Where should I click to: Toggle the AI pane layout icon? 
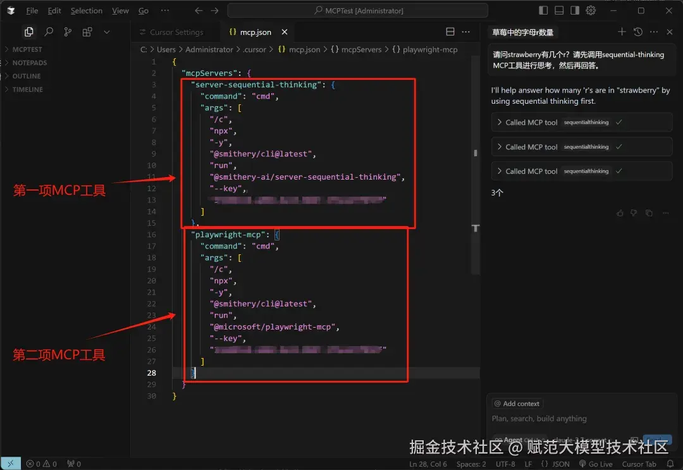coord(575,11)
